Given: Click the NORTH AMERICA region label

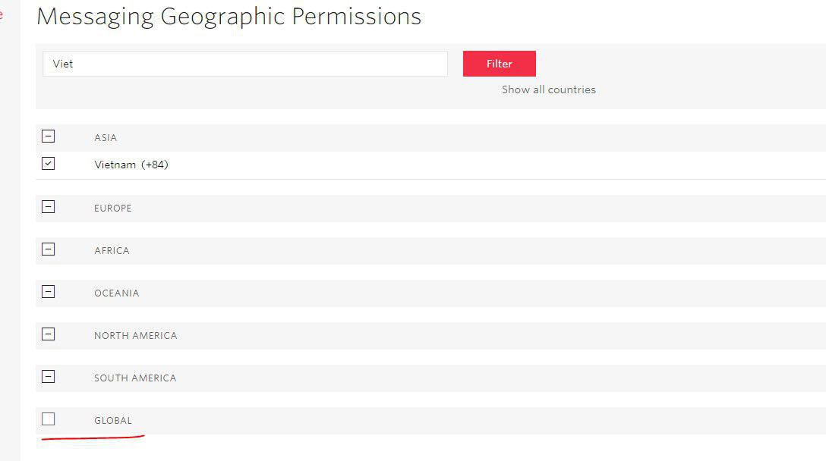Looking at the screenshot, I should pyautogui.click(x=135, y=336).
